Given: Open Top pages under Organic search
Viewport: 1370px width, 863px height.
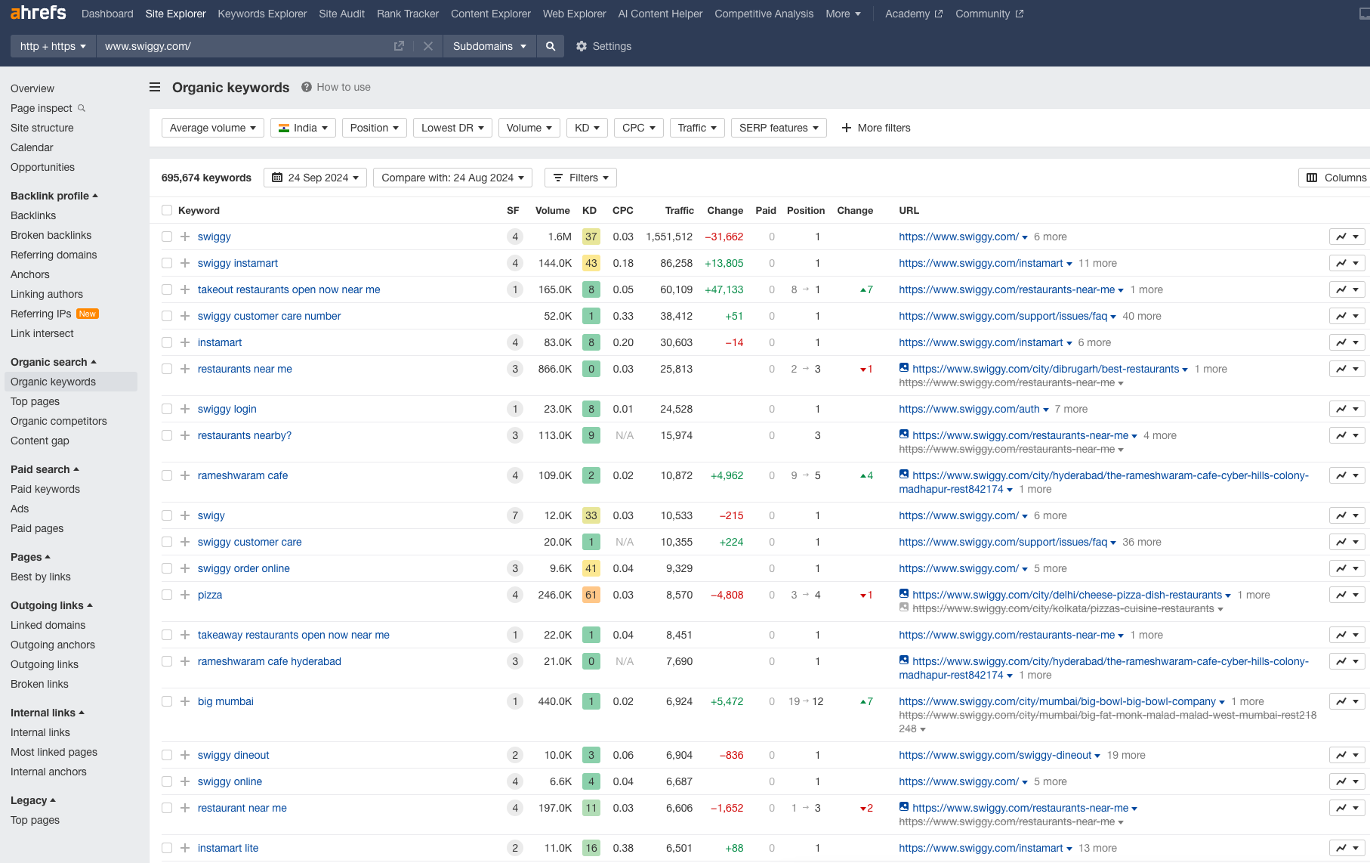Looking at the screenshot, I should (35, 401).
